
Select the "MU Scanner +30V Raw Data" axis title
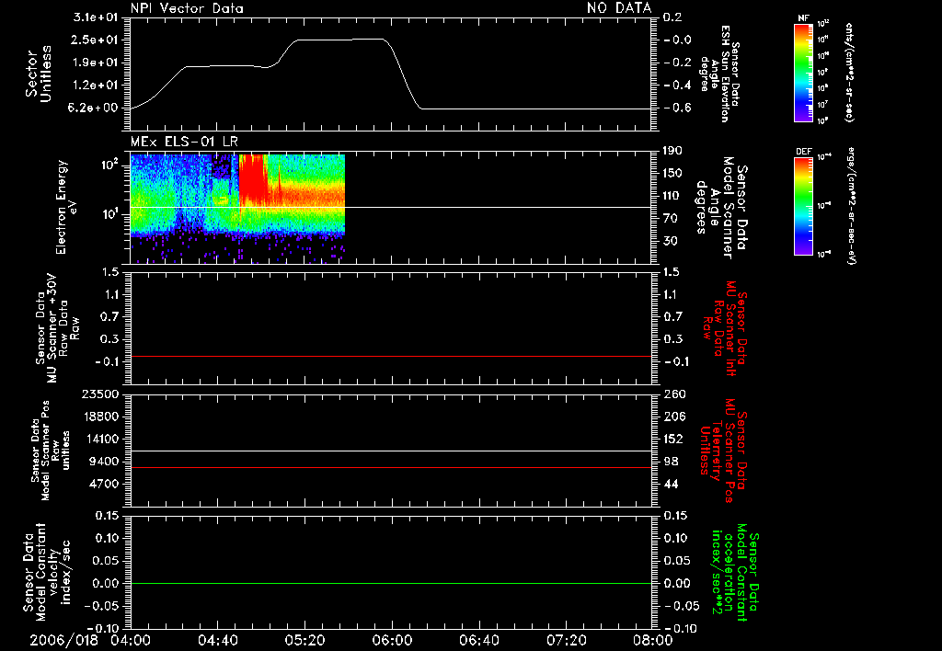57,328
